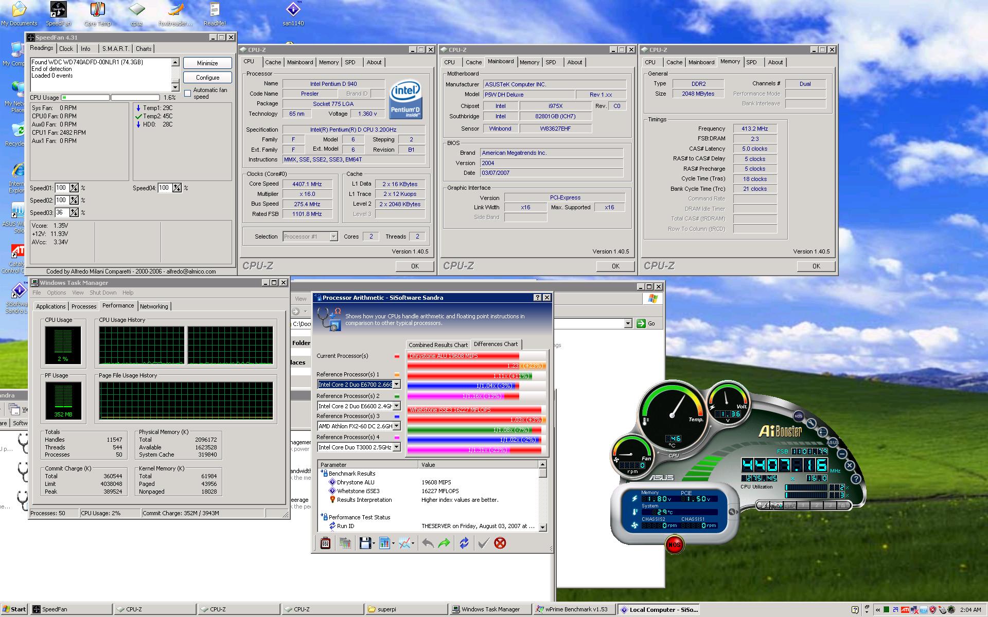
Task: Click SpeedFan Configure button
Action: click(207, 78)
